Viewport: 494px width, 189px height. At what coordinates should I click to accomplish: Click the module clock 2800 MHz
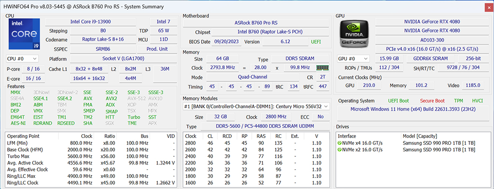tap(276, 117)
